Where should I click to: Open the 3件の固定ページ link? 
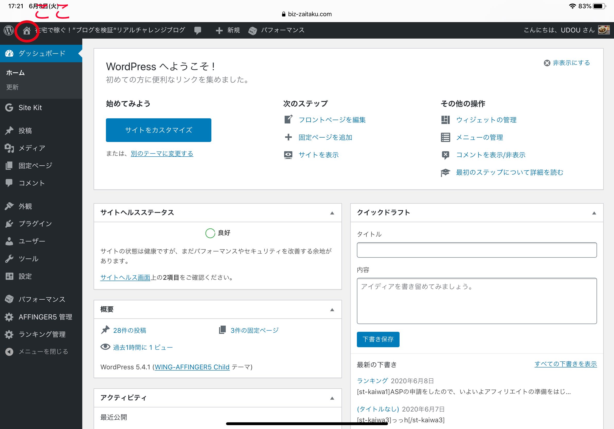[x=255, y=330]
